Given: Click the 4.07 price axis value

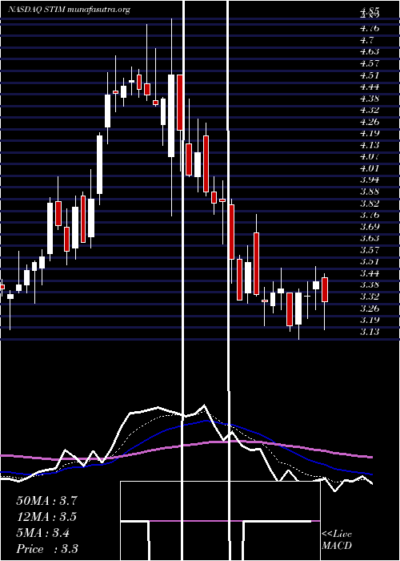Looking at the screenshot, I should coord(370,156).
